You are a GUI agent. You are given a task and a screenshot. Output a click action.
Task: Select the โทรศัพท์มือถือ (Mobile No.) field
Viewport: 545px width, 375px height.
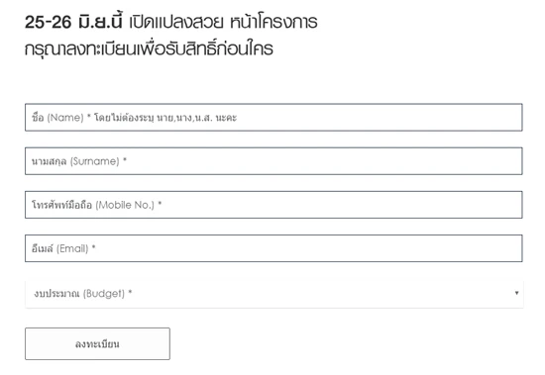pos(273,205)
